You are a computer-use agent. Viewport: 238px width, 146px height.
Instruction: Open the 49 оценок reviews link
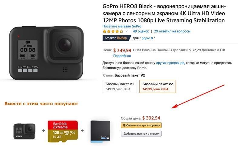pyautogui.click(x=141, y=31)
